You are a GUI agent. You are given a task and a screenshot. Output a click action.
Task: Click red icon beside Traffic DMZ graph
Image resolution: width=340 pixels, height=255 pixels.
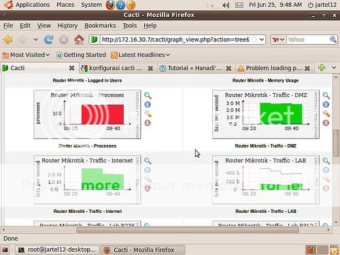[326, 123]
